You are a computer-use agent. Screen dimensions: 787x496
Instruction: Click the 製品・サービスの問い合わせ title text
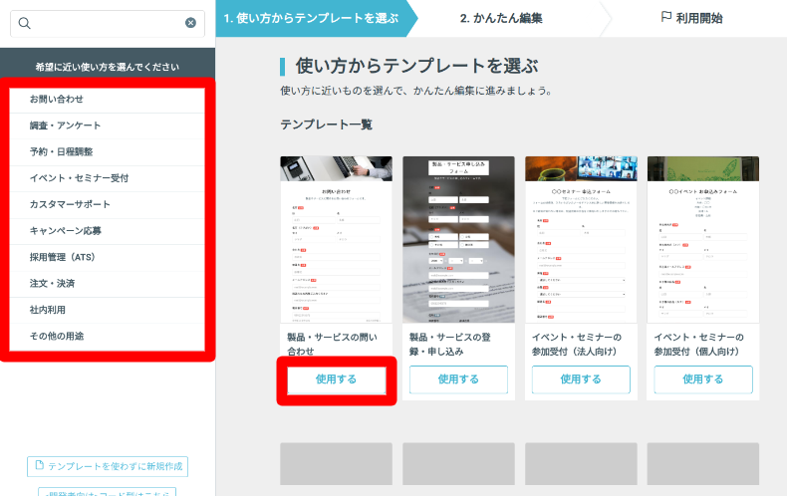click(332, 344)
